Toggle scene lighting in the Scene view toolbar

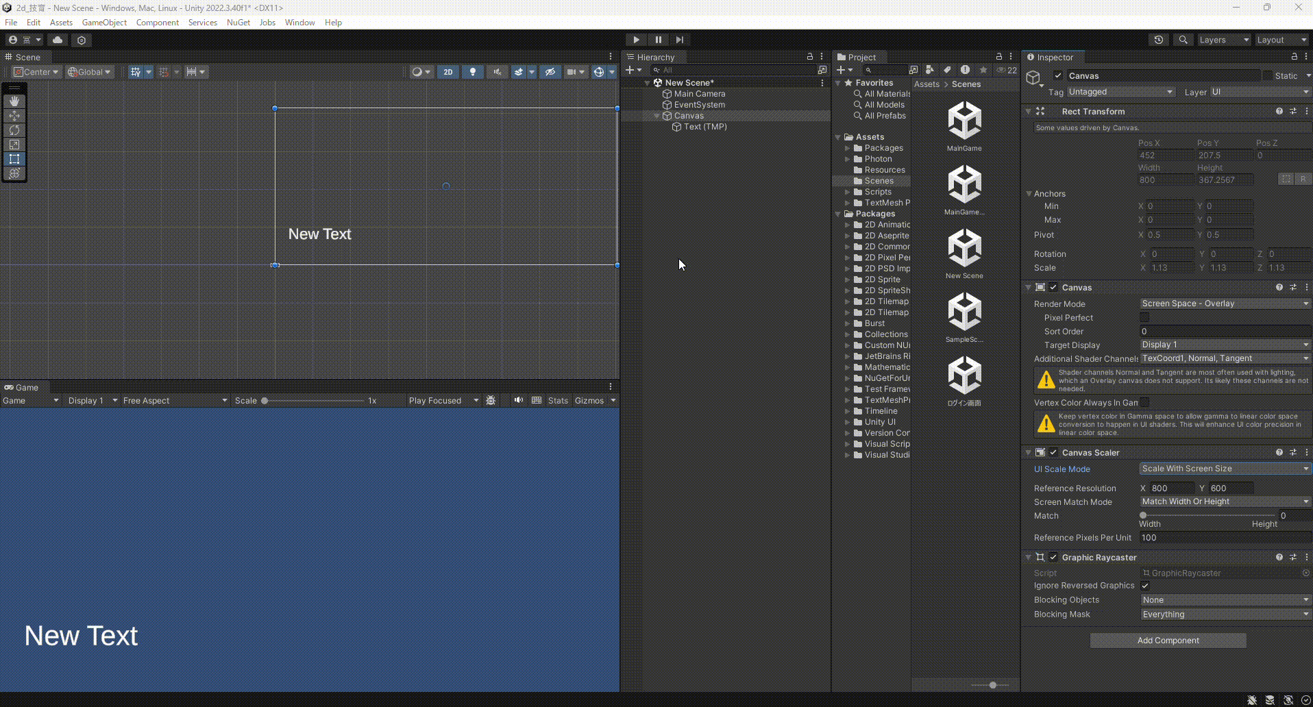point(472,71)
